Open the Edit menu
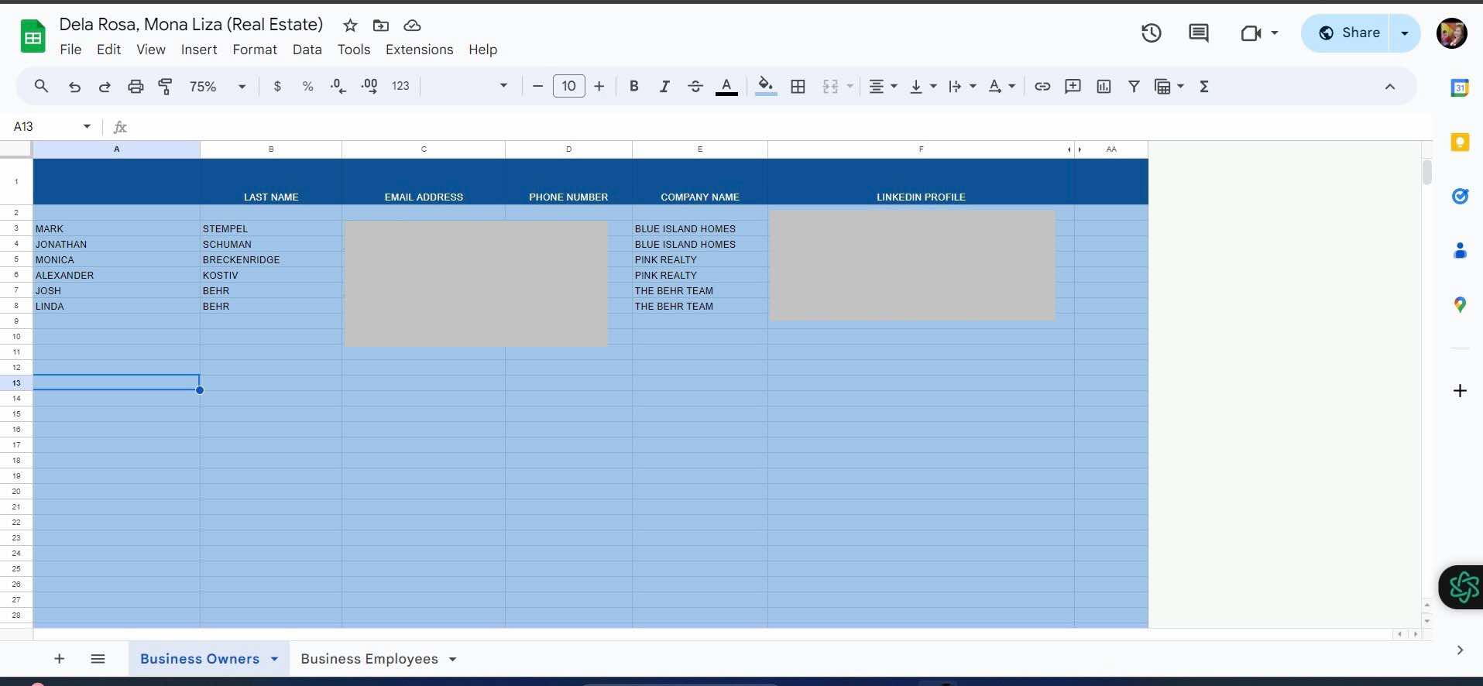 (x=108, y=50)
